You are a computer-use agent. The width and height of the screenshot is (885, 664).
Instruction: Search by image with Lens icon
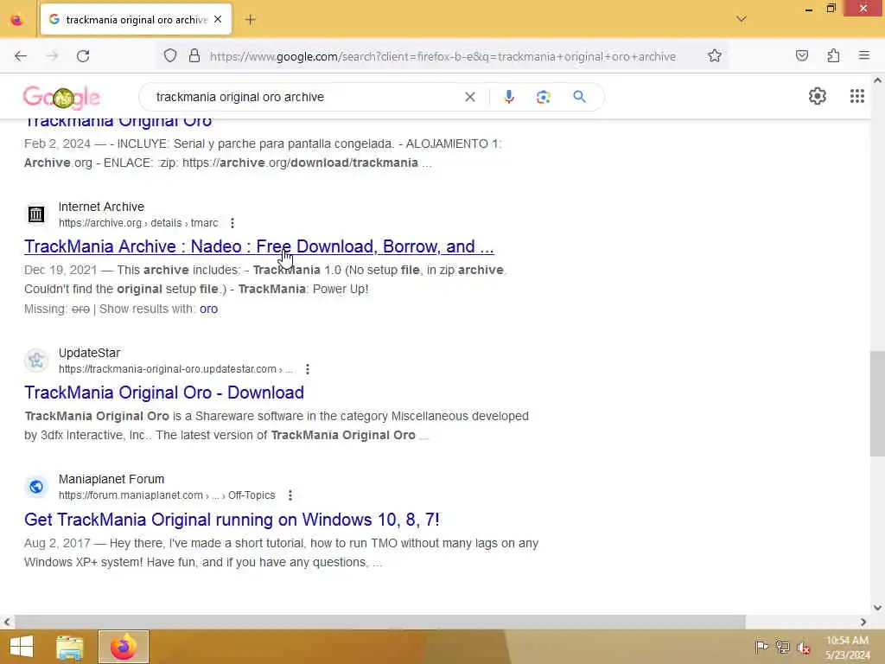(x=543, y=97)
